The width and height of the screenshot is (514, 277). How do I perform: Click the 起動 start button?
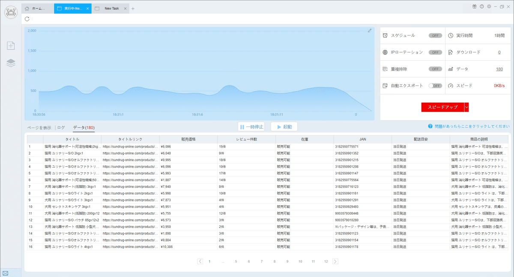click(x=284, y=127)
